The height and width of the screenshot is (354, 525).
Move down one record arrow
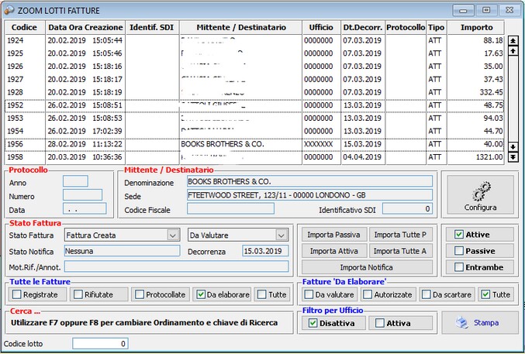click(513, 146)
